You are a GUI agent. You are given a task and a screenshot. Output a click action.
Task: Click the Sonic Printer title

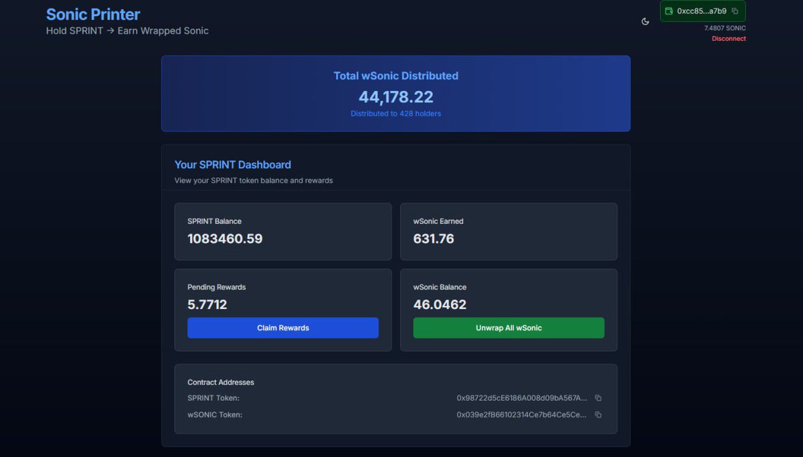(93, 14)
